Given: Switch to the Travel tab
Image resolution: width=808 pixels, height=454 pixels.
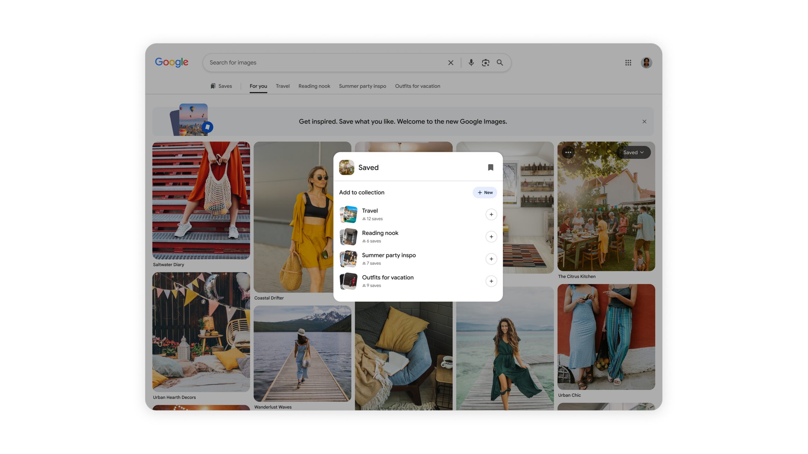Looking at the screenshot, I should pyautogui.click(x=282, y=86).
